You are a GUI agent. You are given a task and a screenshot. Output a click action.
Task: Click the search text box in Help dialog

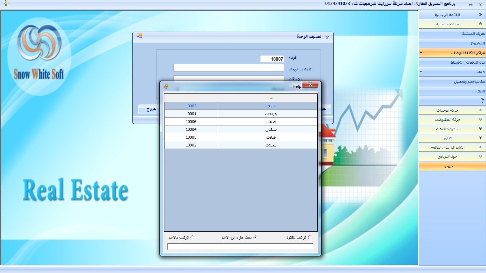pos(240,247)
